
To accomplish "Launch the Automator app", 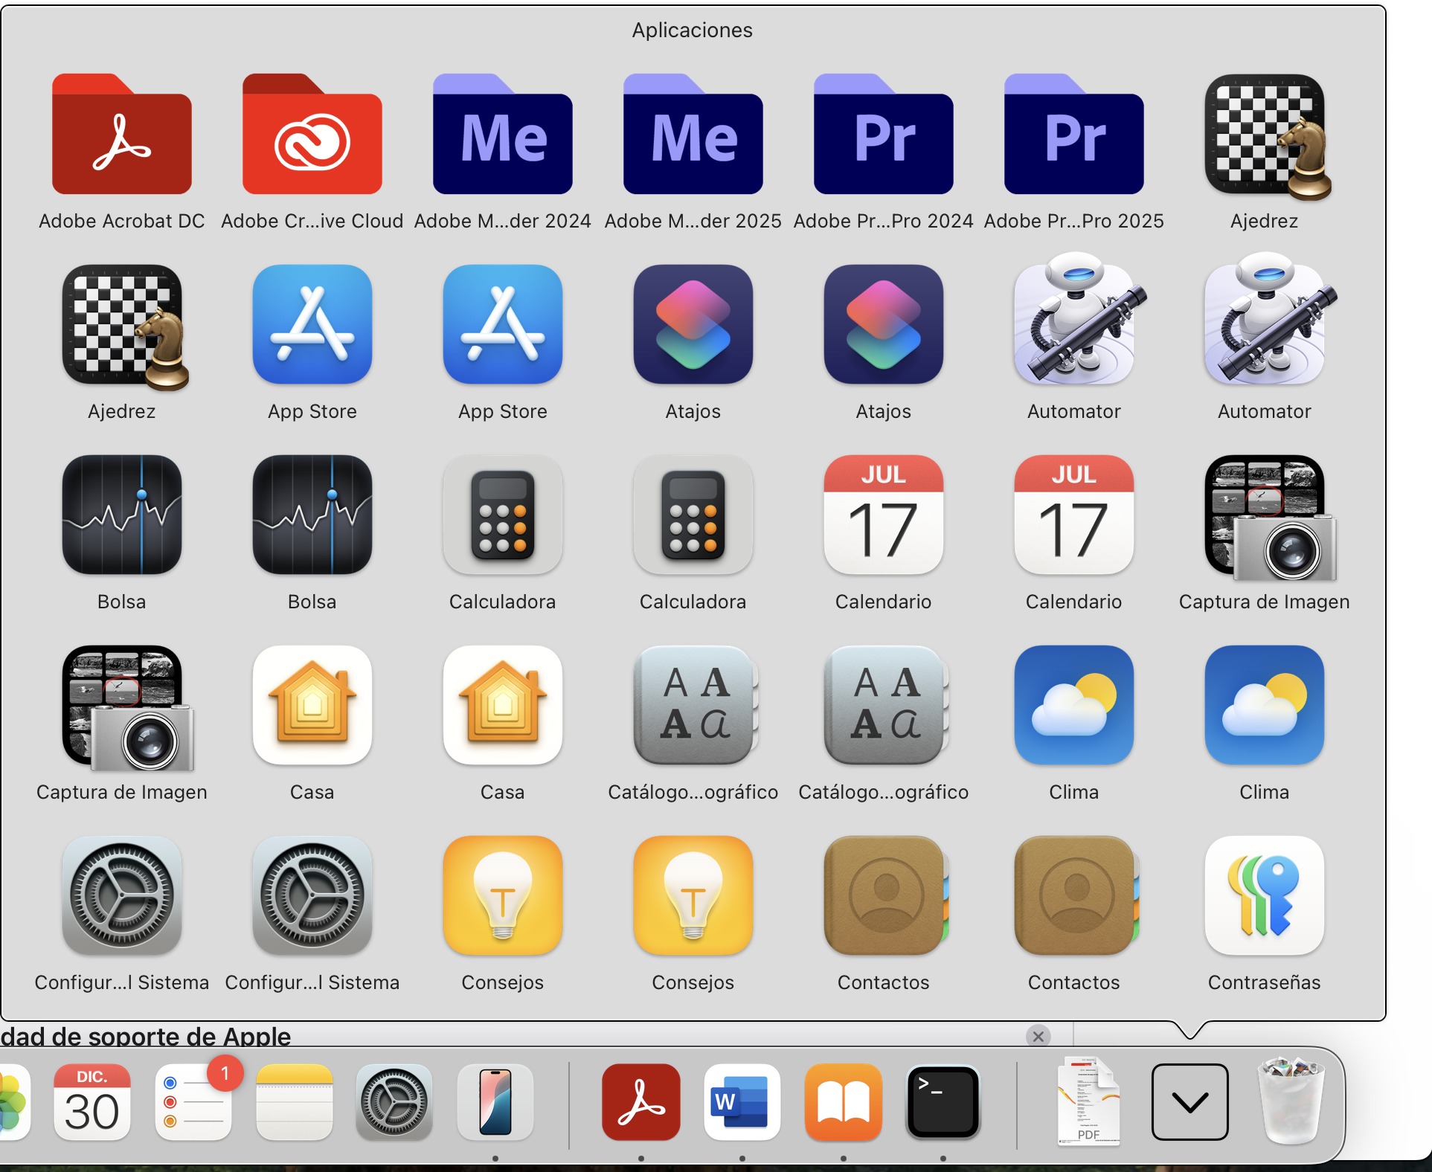I will click(x=1074, y=326).
